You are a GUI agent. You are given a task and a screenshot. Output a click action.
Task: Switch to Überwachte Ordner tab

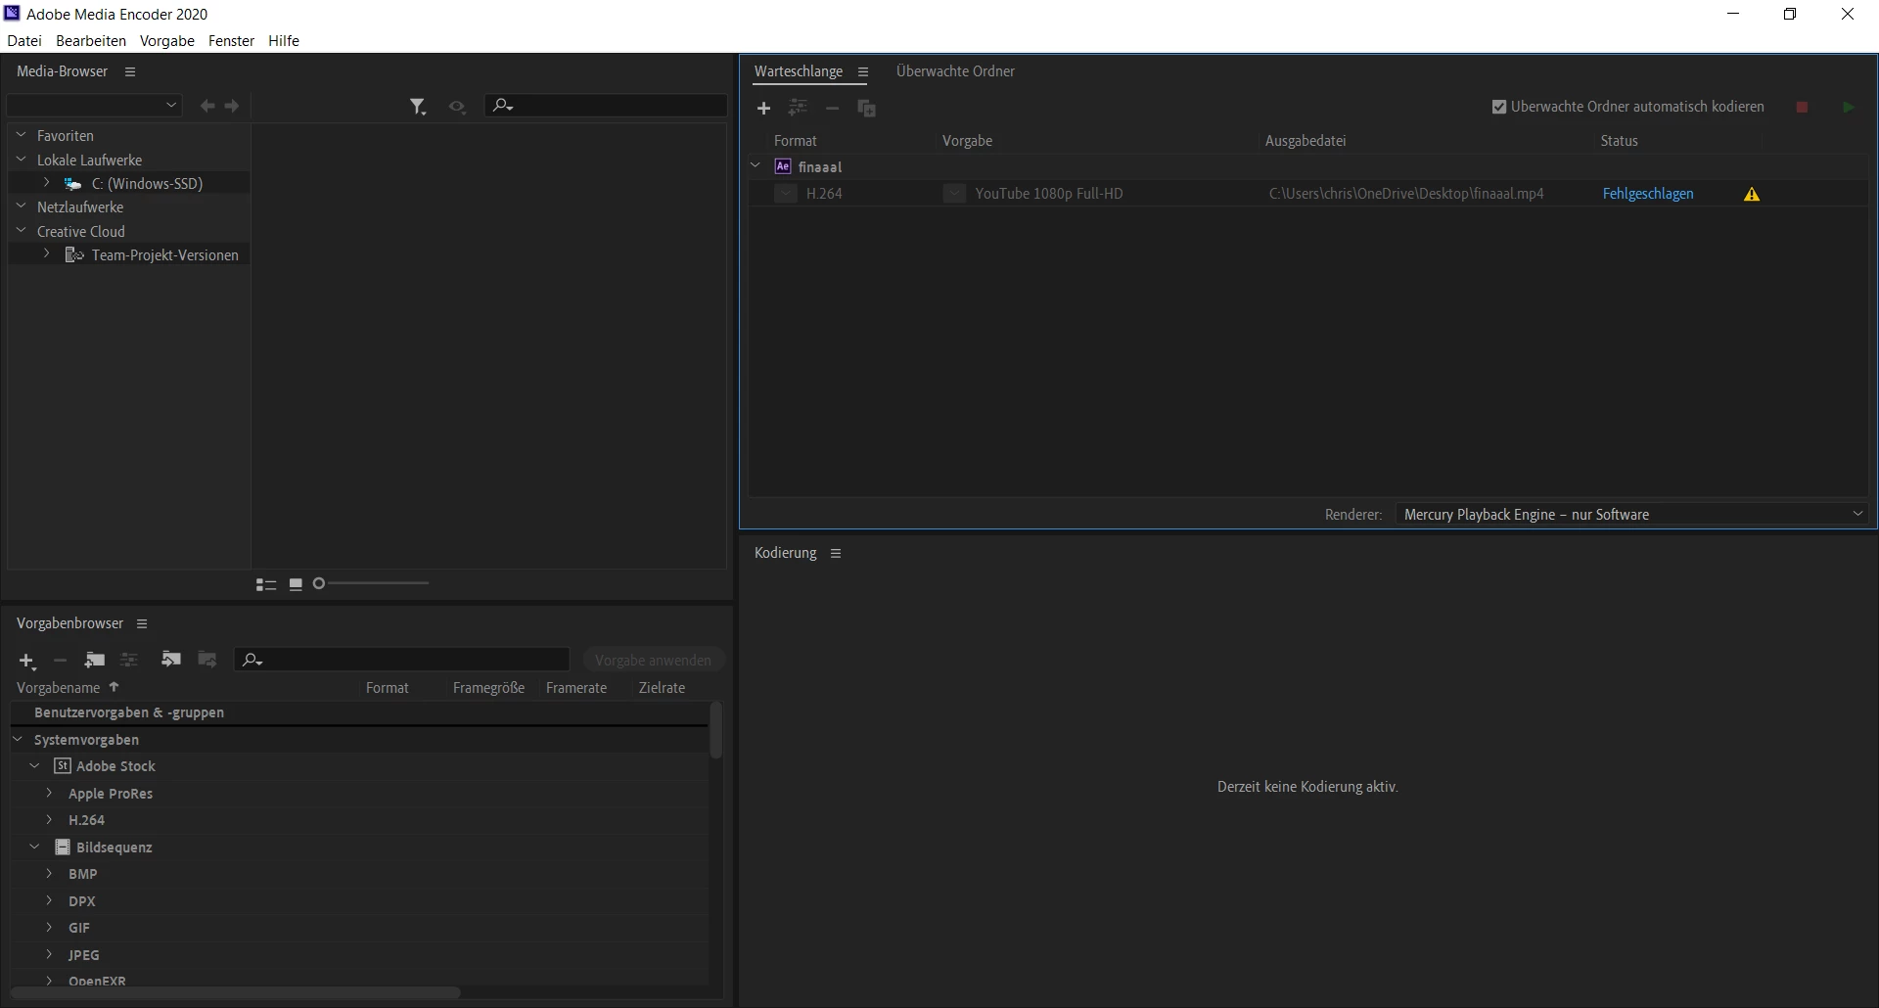pyautogui.click(x=955, y=71)
